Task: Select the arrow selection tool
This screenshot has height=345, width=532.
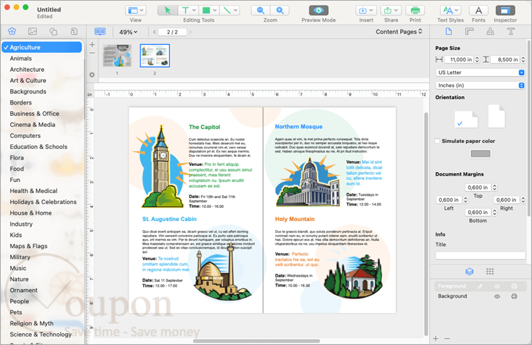Action: [x=168, y=10]
